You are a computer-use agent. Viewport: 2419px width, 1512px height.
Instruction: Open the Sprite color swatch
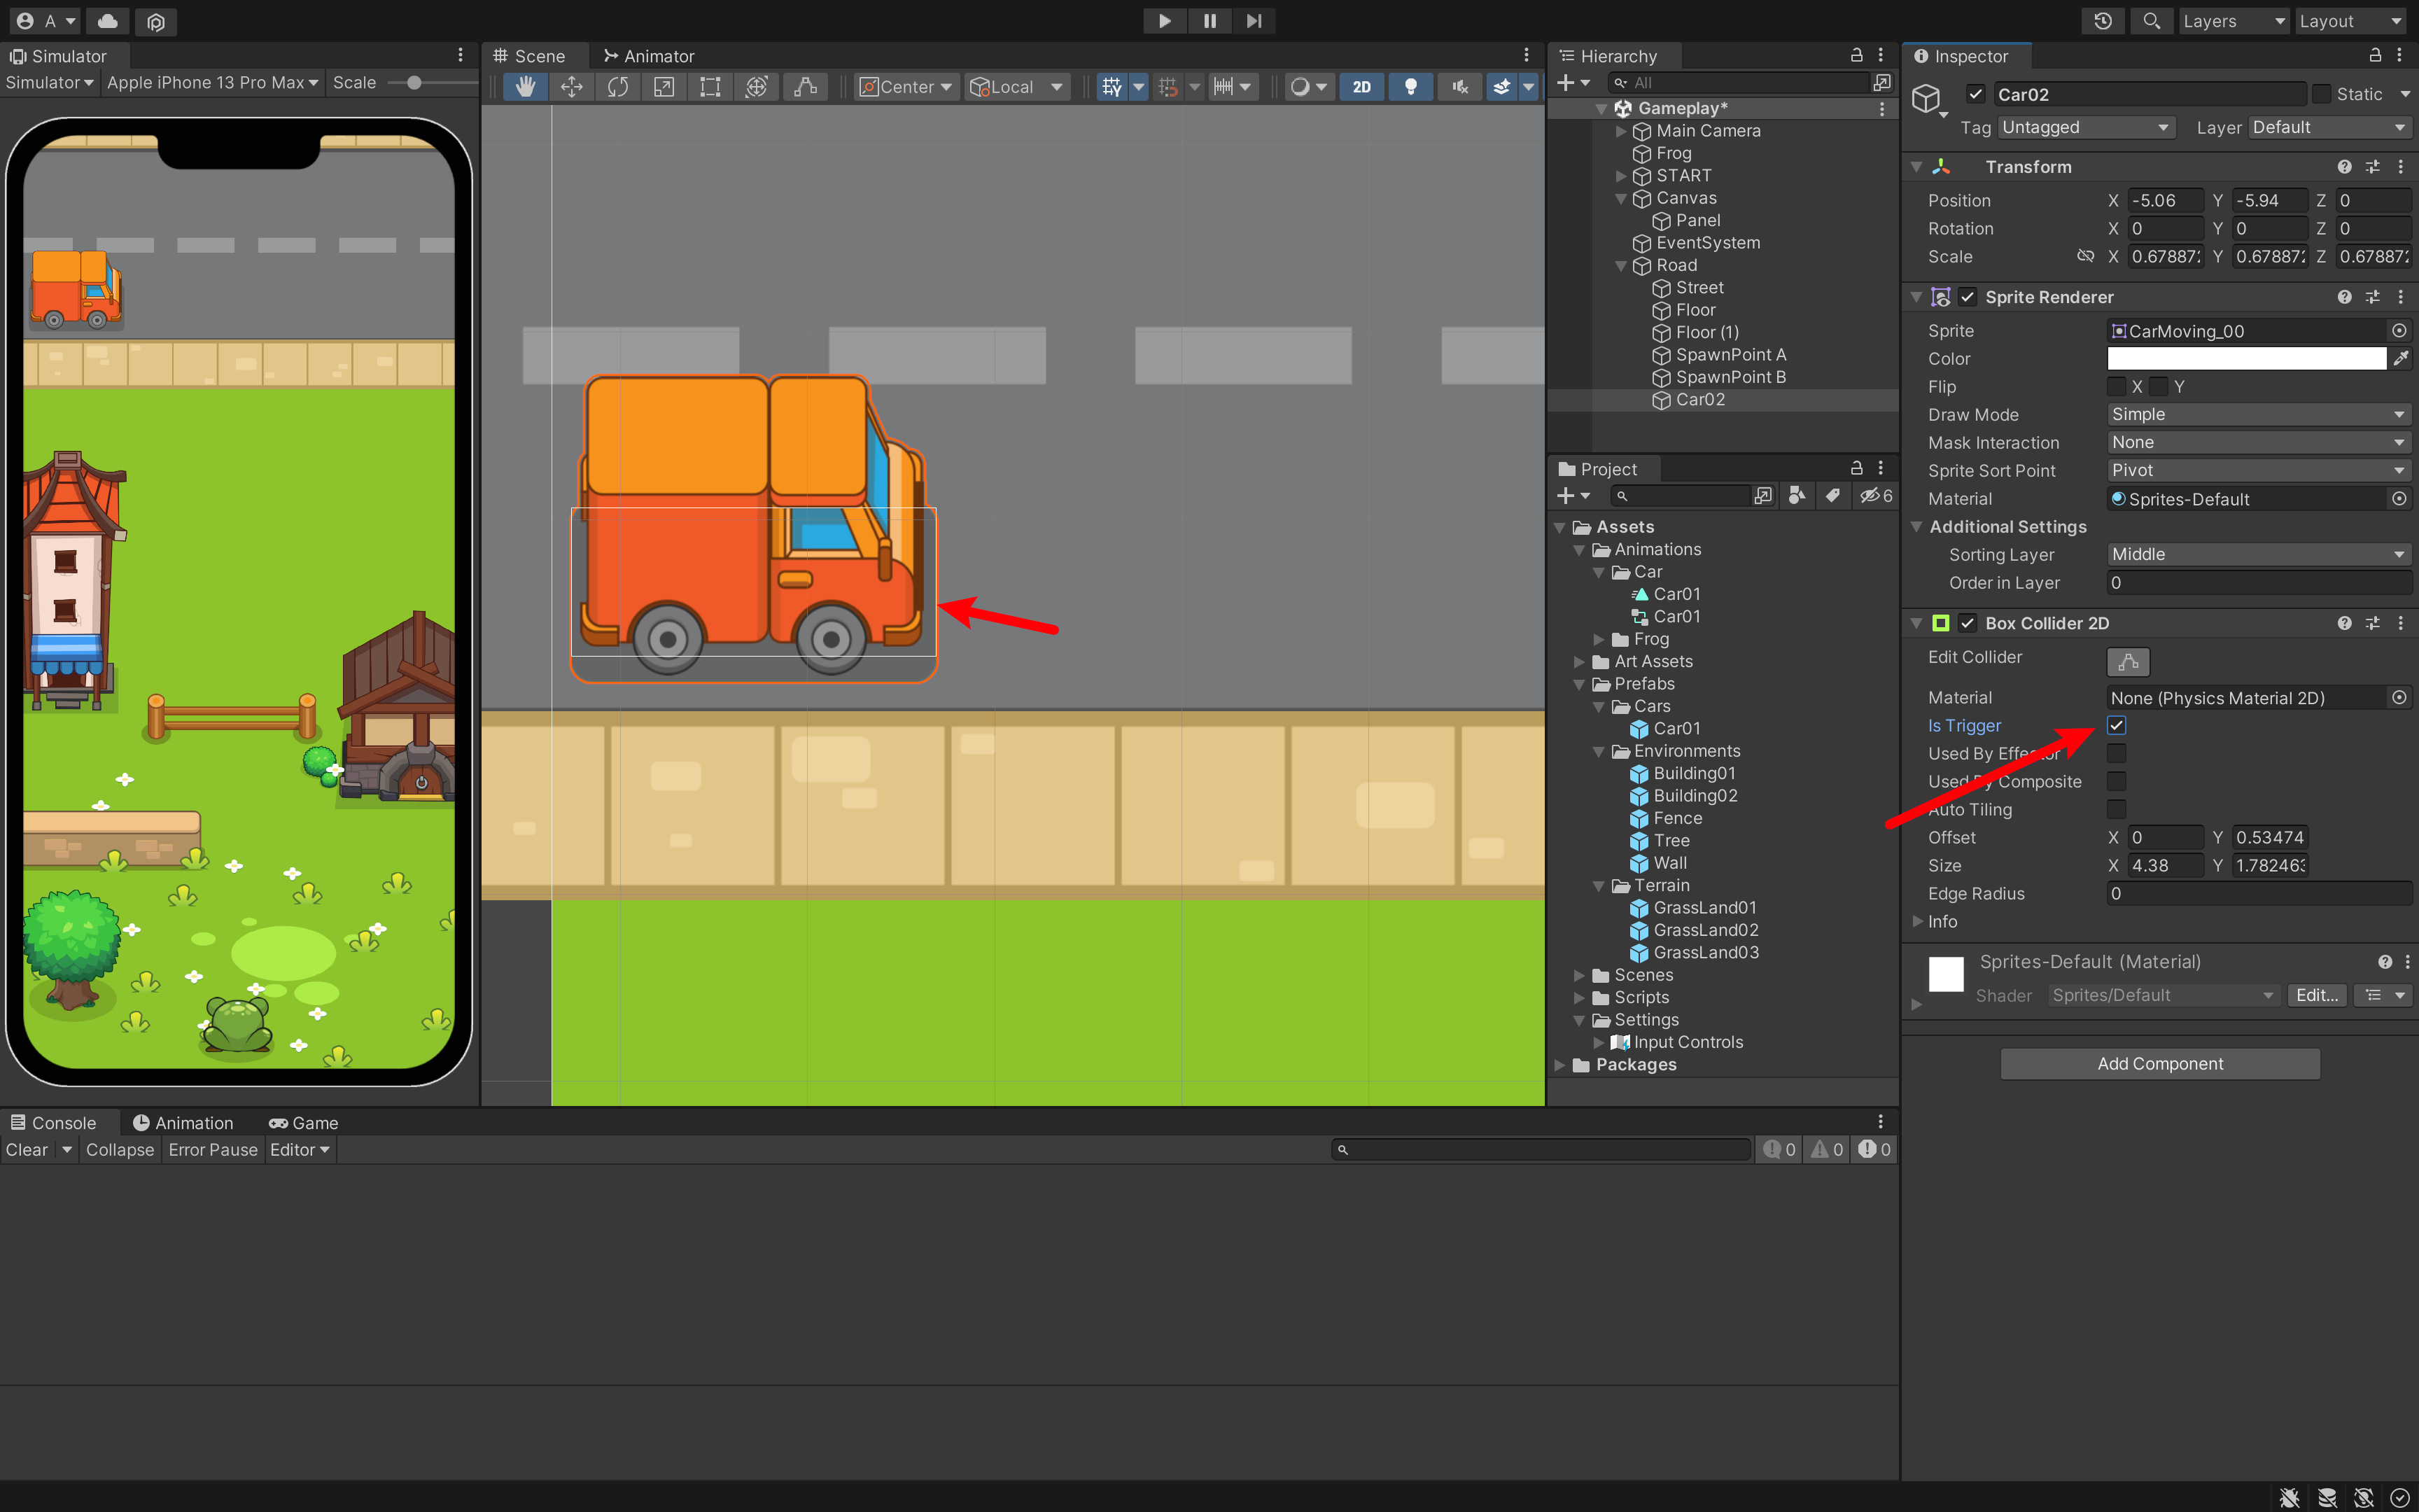point(2246,358)
